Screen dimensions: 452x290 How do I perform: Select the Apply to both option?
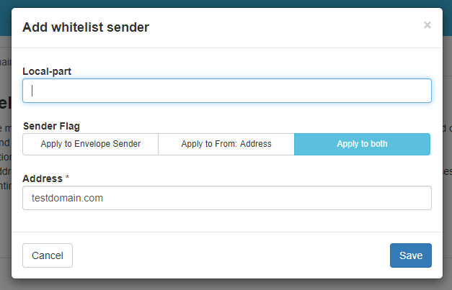coord(362,144)
